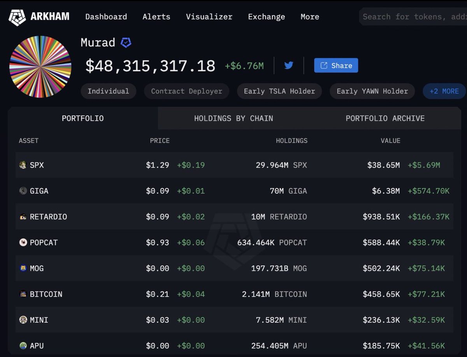Click the Contract Deployer tag

point(187,91)
